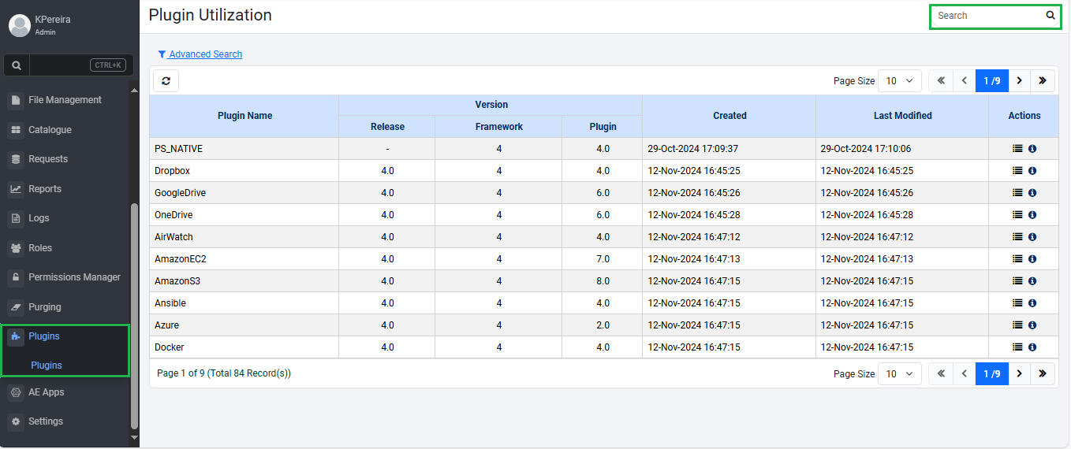Click the KPereira user avatar
1071x449 pixels.
[19, 25]
